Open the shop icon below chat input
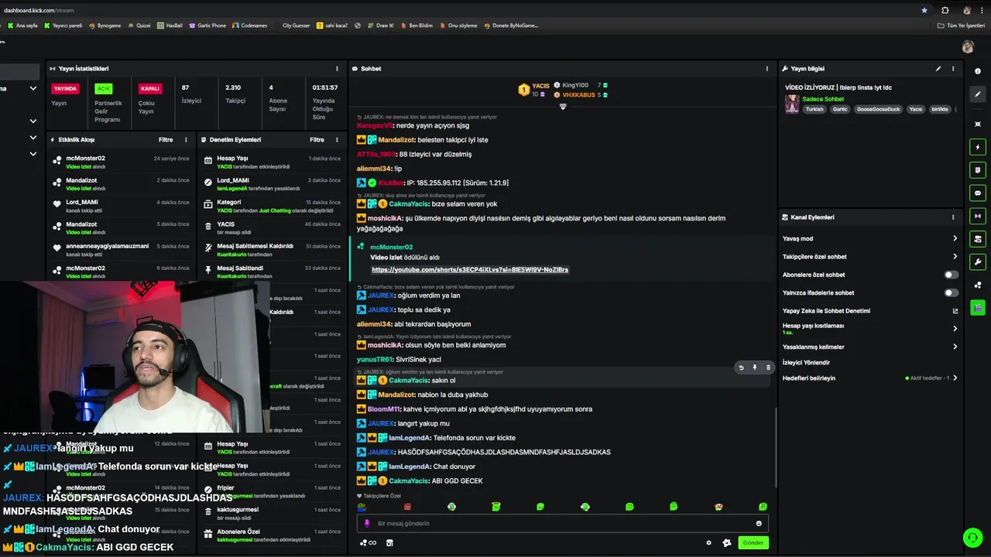This screenshot has height=557, width=991. (389, 543)
